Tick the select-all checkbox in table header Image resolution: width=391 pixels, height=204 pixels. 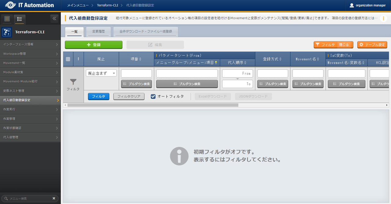click(x=68, y=59)
